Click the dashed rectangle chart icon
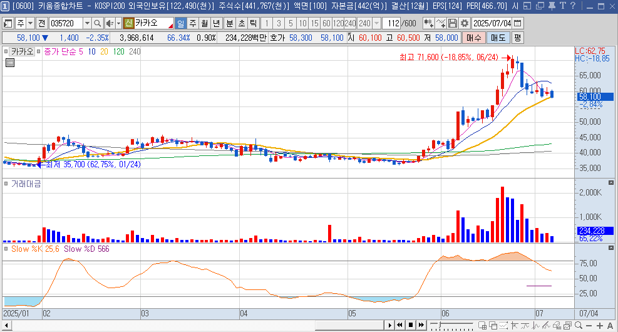Image resolution: width=618 pixels, height=332 pixels. click(x=503, y=325)
